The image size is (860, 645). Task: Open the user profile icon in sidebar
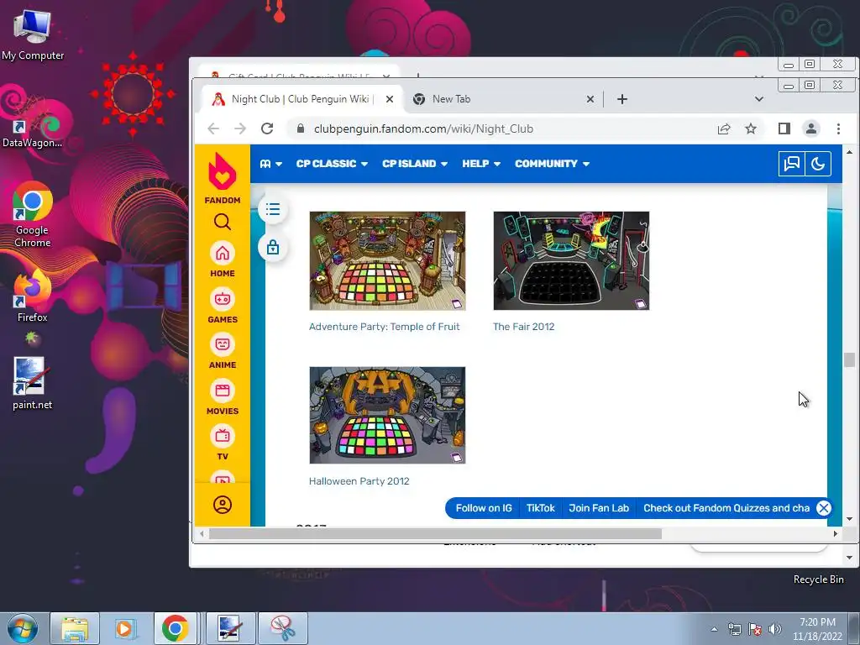pyautogui.click(x=222, y=505)
